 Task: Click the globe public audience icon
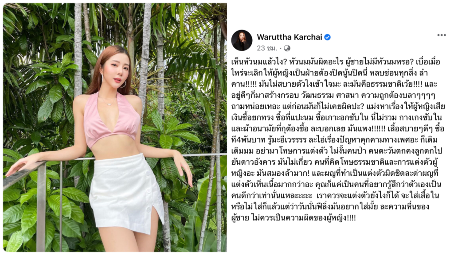coord(287,48)
